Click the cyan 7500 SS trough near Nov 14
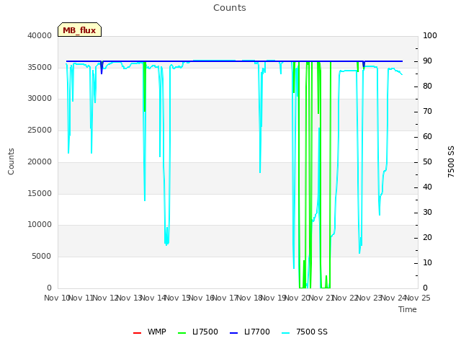 click(x=166, y=236)
